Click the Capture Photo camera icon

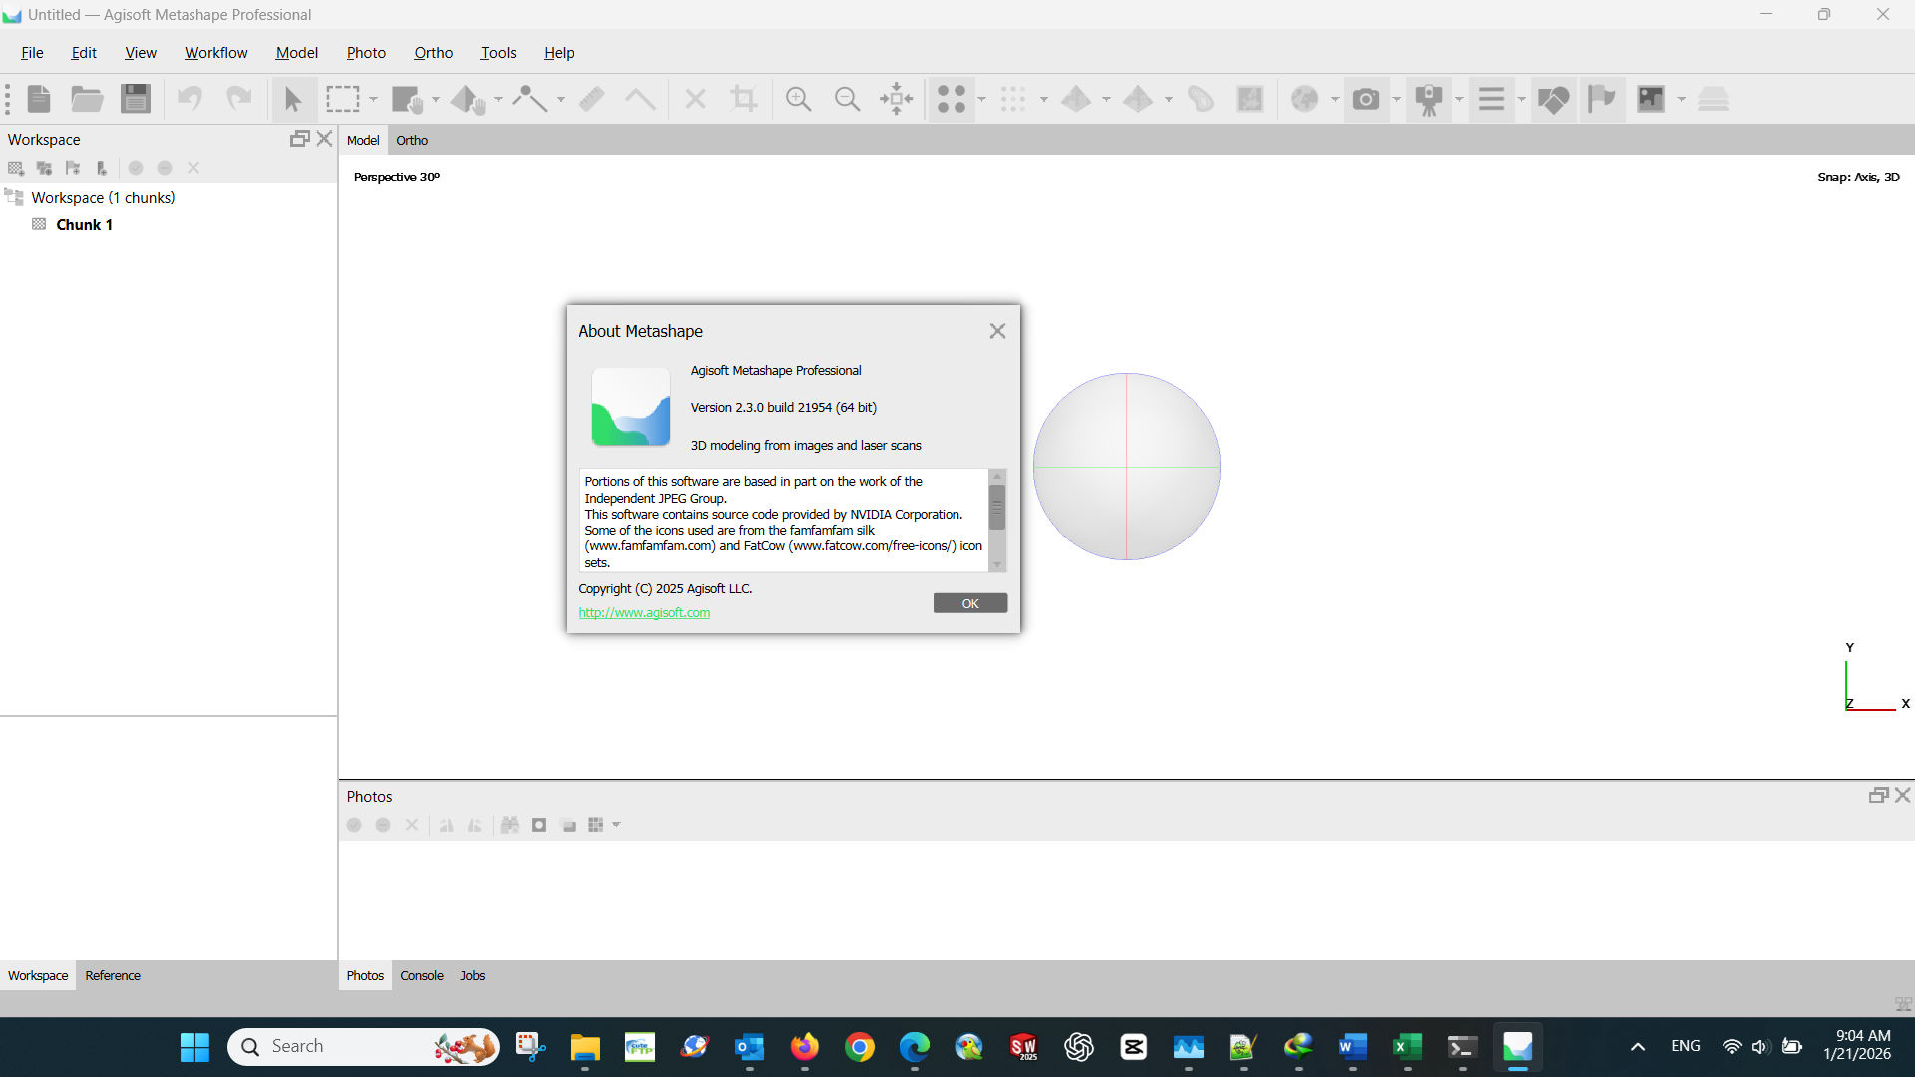[x=1367, y=99]
